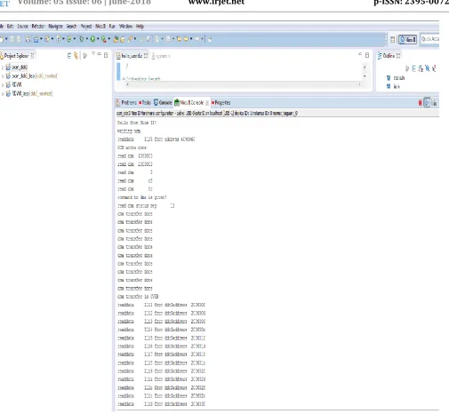Switch to the system.h editor tab

[161, 56]
